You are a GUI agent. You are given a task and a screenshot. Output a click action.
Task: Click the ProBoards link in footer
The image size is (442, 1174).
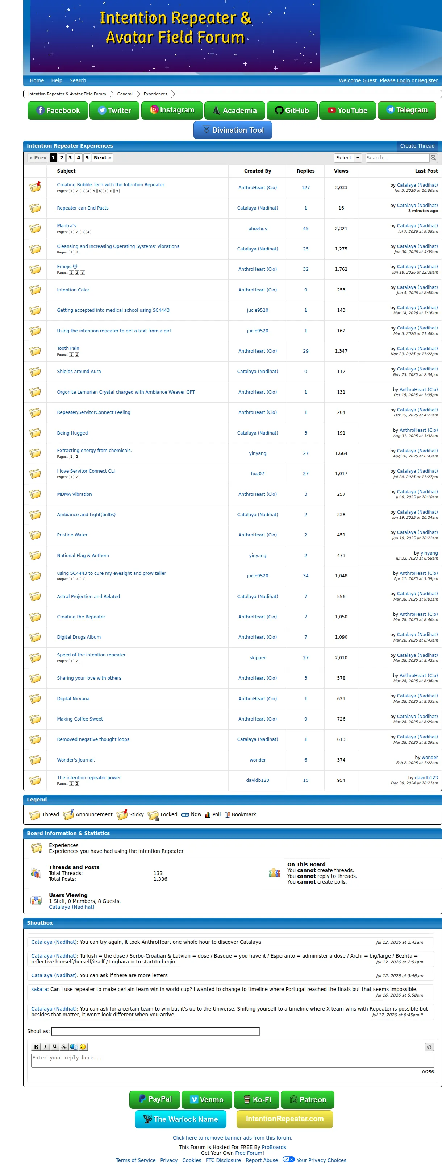(274, 1147)
